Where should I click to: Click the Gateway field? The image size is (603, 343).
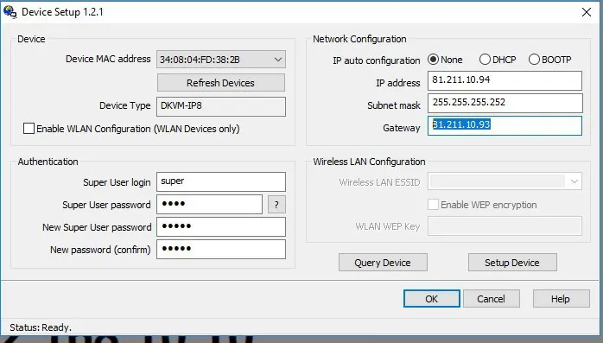(x=505, y=126)
